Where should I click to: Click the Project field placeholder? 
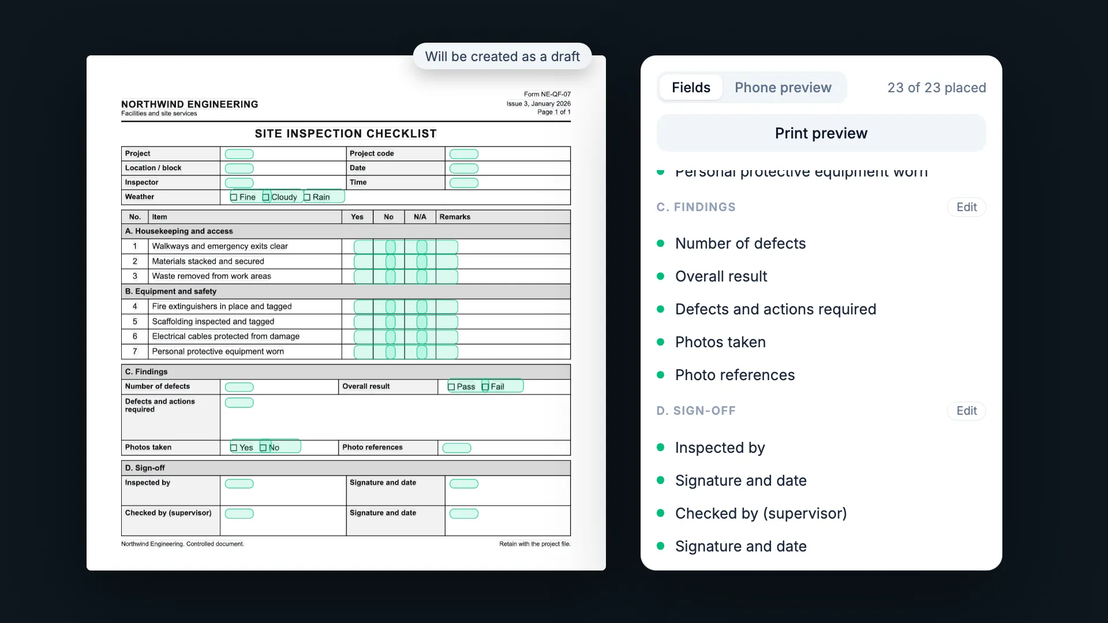click(239, 154)
